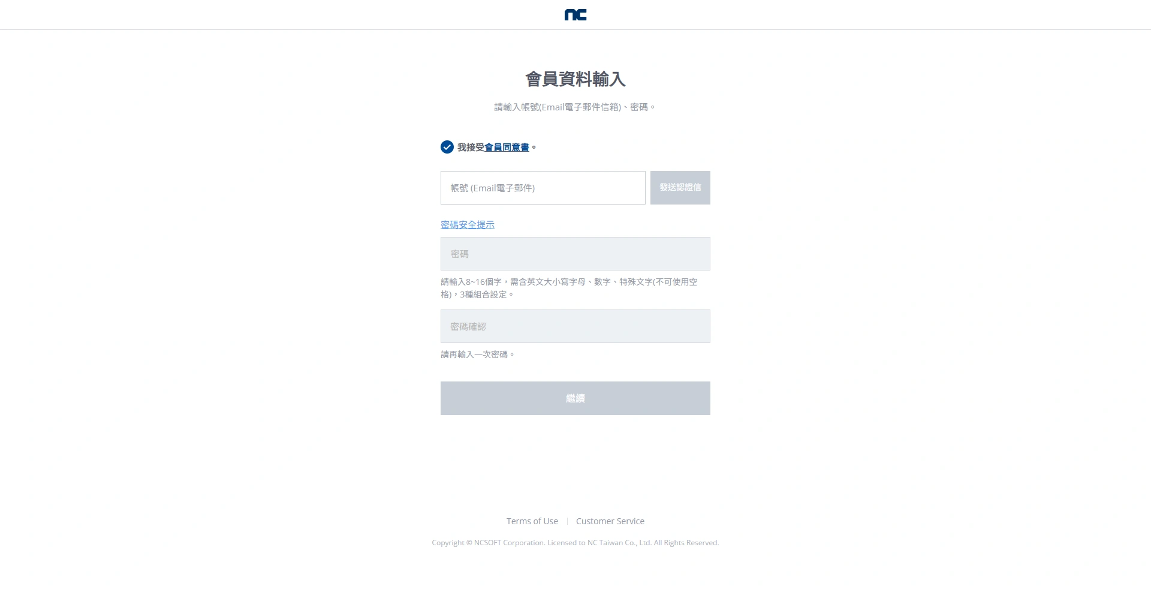Open the 密碼安全提示 link
Screen dimensions: 1151x589
click(468, 224)
